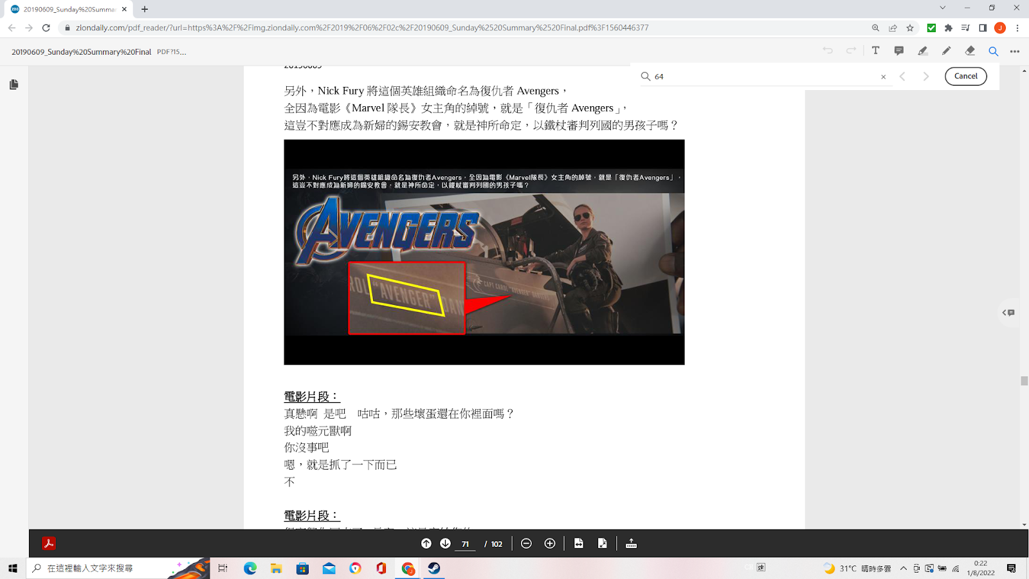Open the media control icon in Chrome
Image resolution: width=1029 pixels, height=579 pixels.
tap(965, 28)
